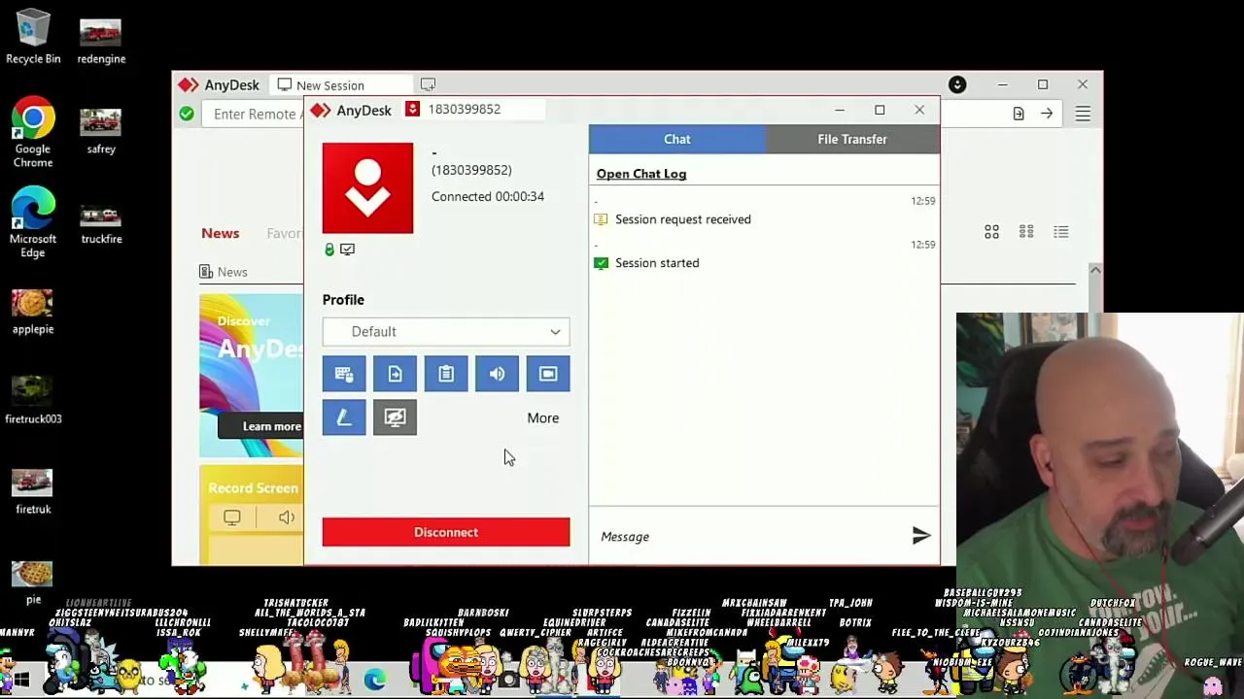Click the green connection status check icon
The image size is (1244, 699).
[x=187, y=114]
